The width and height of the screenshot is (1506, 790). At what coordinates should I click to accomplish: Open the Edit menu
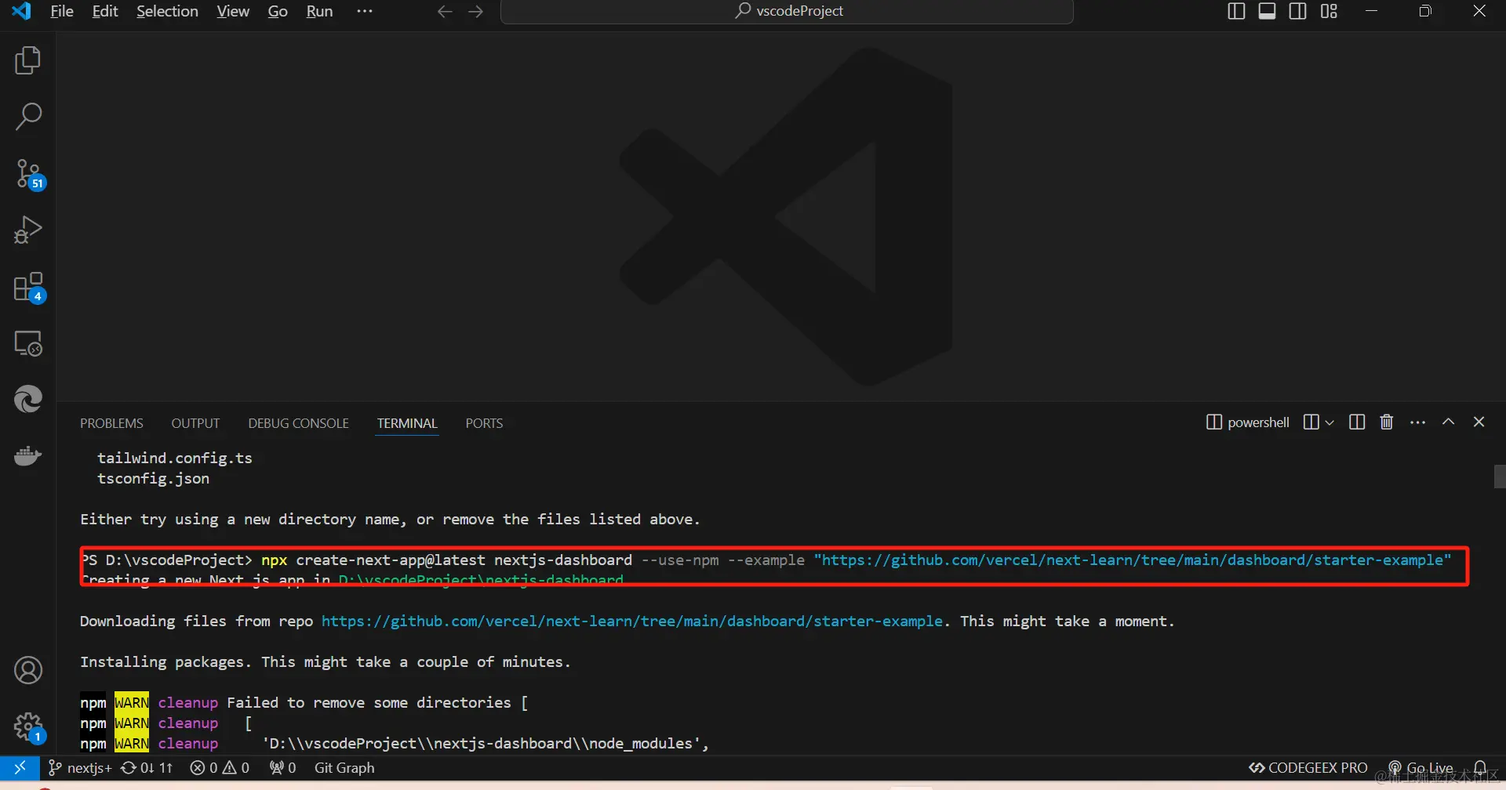pos(105,11)
